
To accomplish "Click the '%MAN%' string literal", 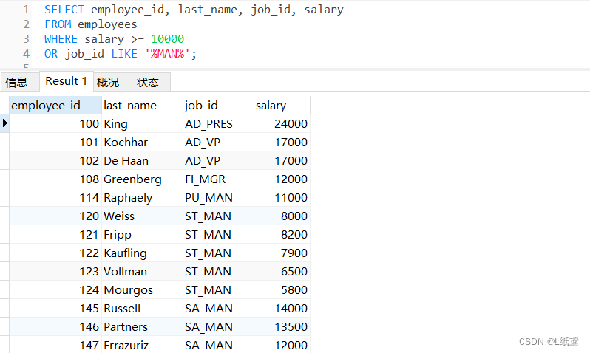I will 167,54.
